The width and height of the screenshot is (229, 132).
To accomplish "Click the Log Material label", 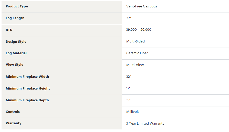I will click(16, 53).
